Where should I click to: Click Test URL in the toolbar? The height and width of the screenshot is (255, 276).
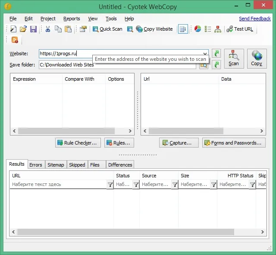[240, 29]
